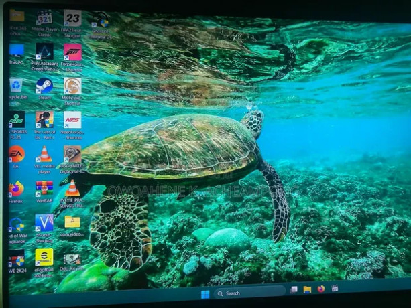Select the This PC icon
Image resolution: width=411 pixels, height=308 pixels.
pos(16,52)
